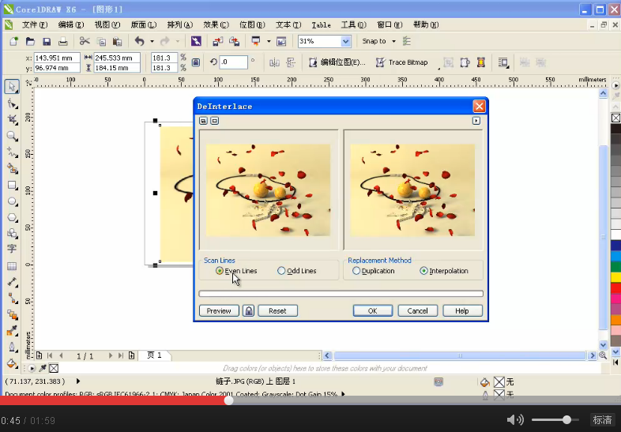Select the Rectangle tool
This screenshot has height=432, width=621.
12,185
